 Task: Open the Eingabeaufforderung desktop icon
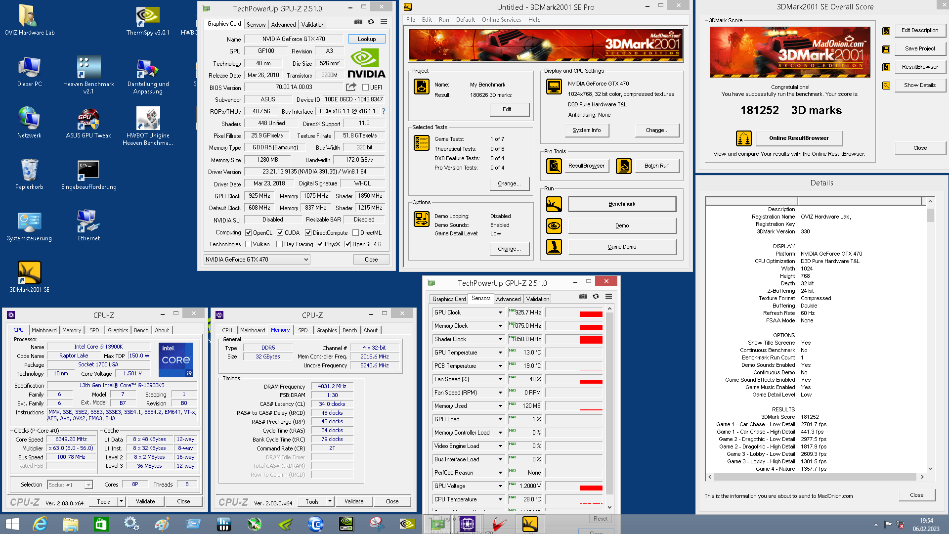click(x=88, y=175)
